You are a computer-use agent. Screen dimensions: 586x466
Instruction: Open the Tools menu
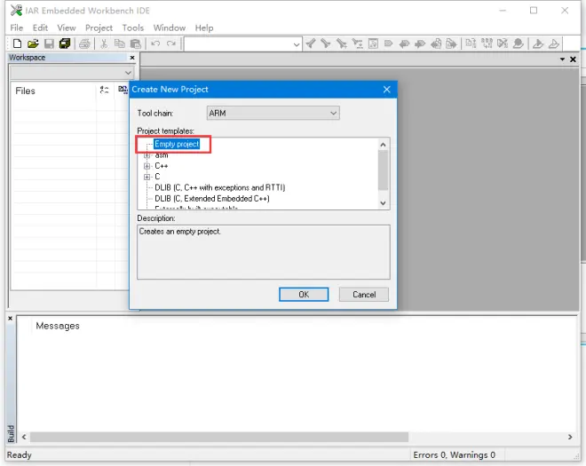[132, 28]
